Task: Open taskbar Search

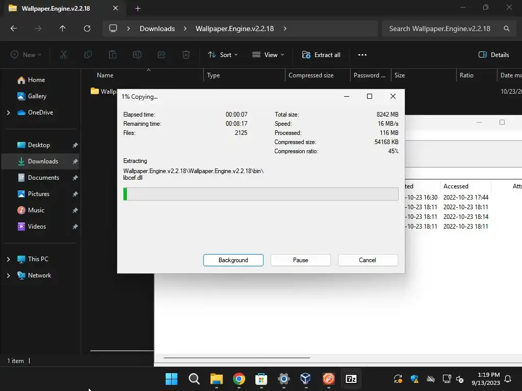Action: coord(194,379)
